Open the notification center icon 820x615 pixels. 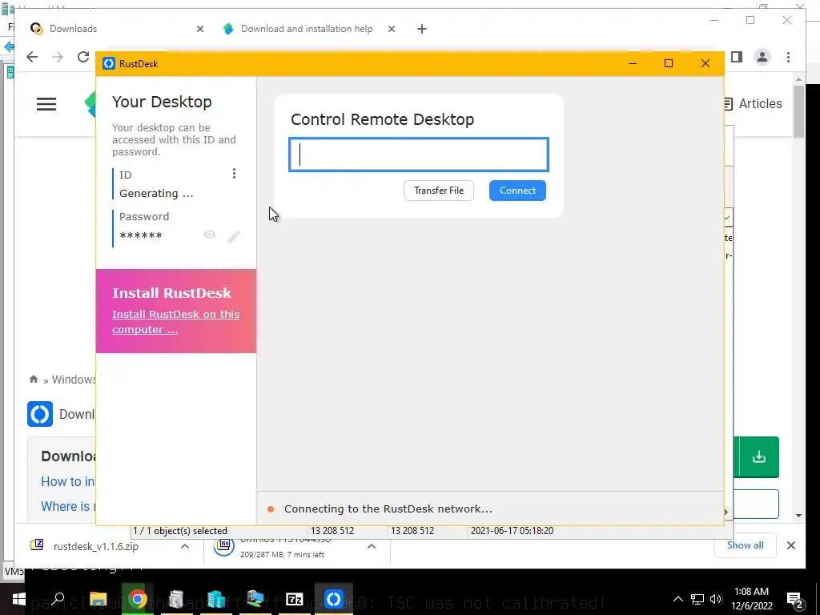[x=795, y=599]
